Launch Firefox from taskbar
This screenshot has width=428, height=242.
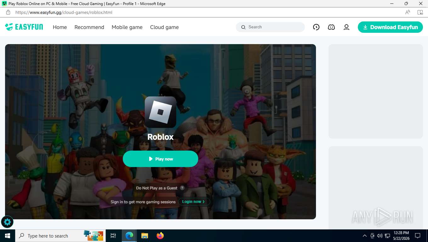(x=160, y=236)
